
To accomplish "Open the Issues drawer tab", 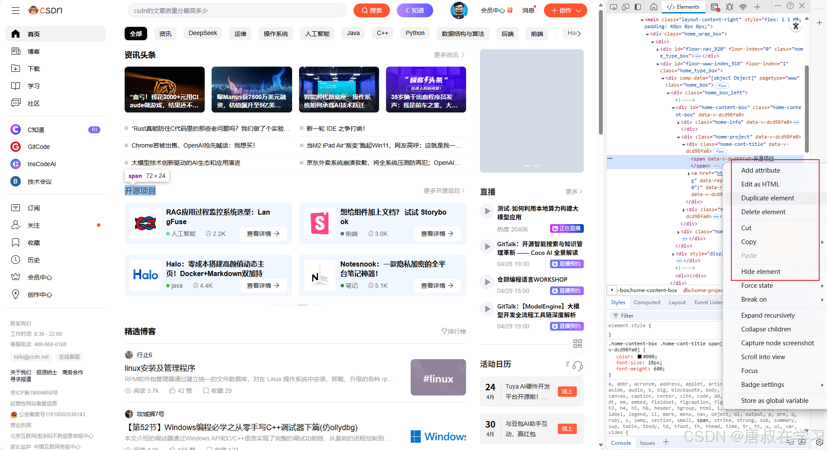I will (647, 443).
